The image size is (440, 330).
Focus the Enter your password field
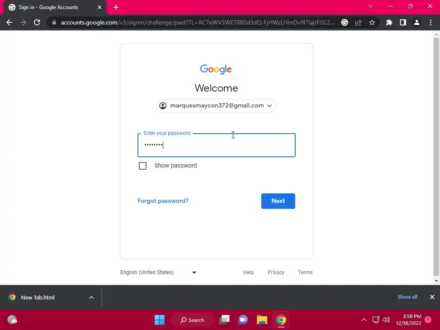pyautogui.click(x=217, y=145)
